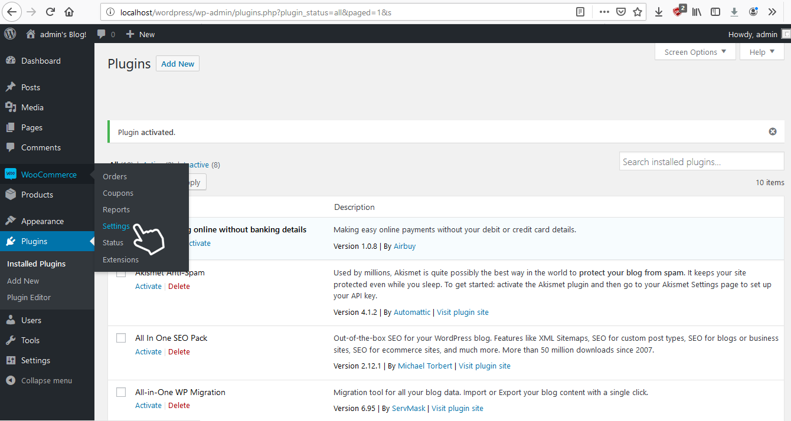
Task: Click the Add New plugin button
Action: tap(178, 64)
